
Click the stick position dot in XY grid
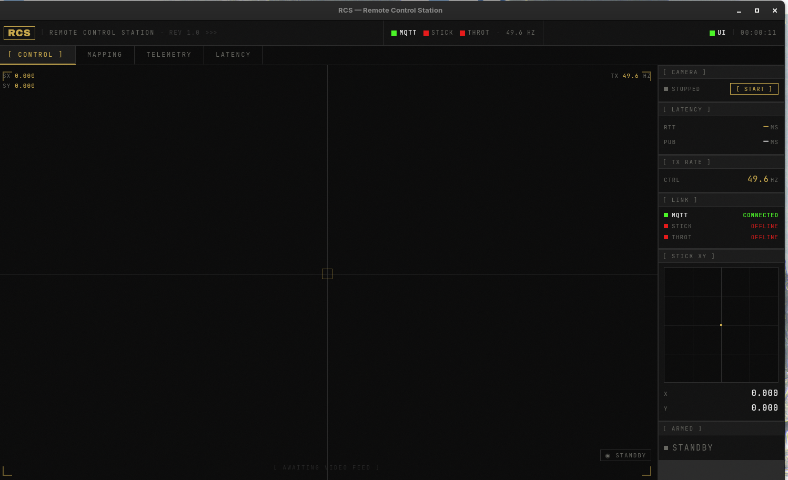[721, 325]
